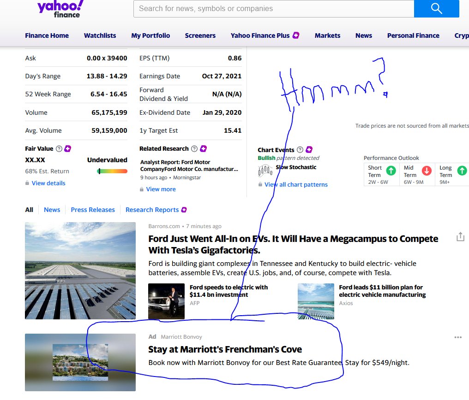The height and width of the screenshot is (400, 469).
Task: Click the Bullish pattern detected text
Action: [289, 158]
